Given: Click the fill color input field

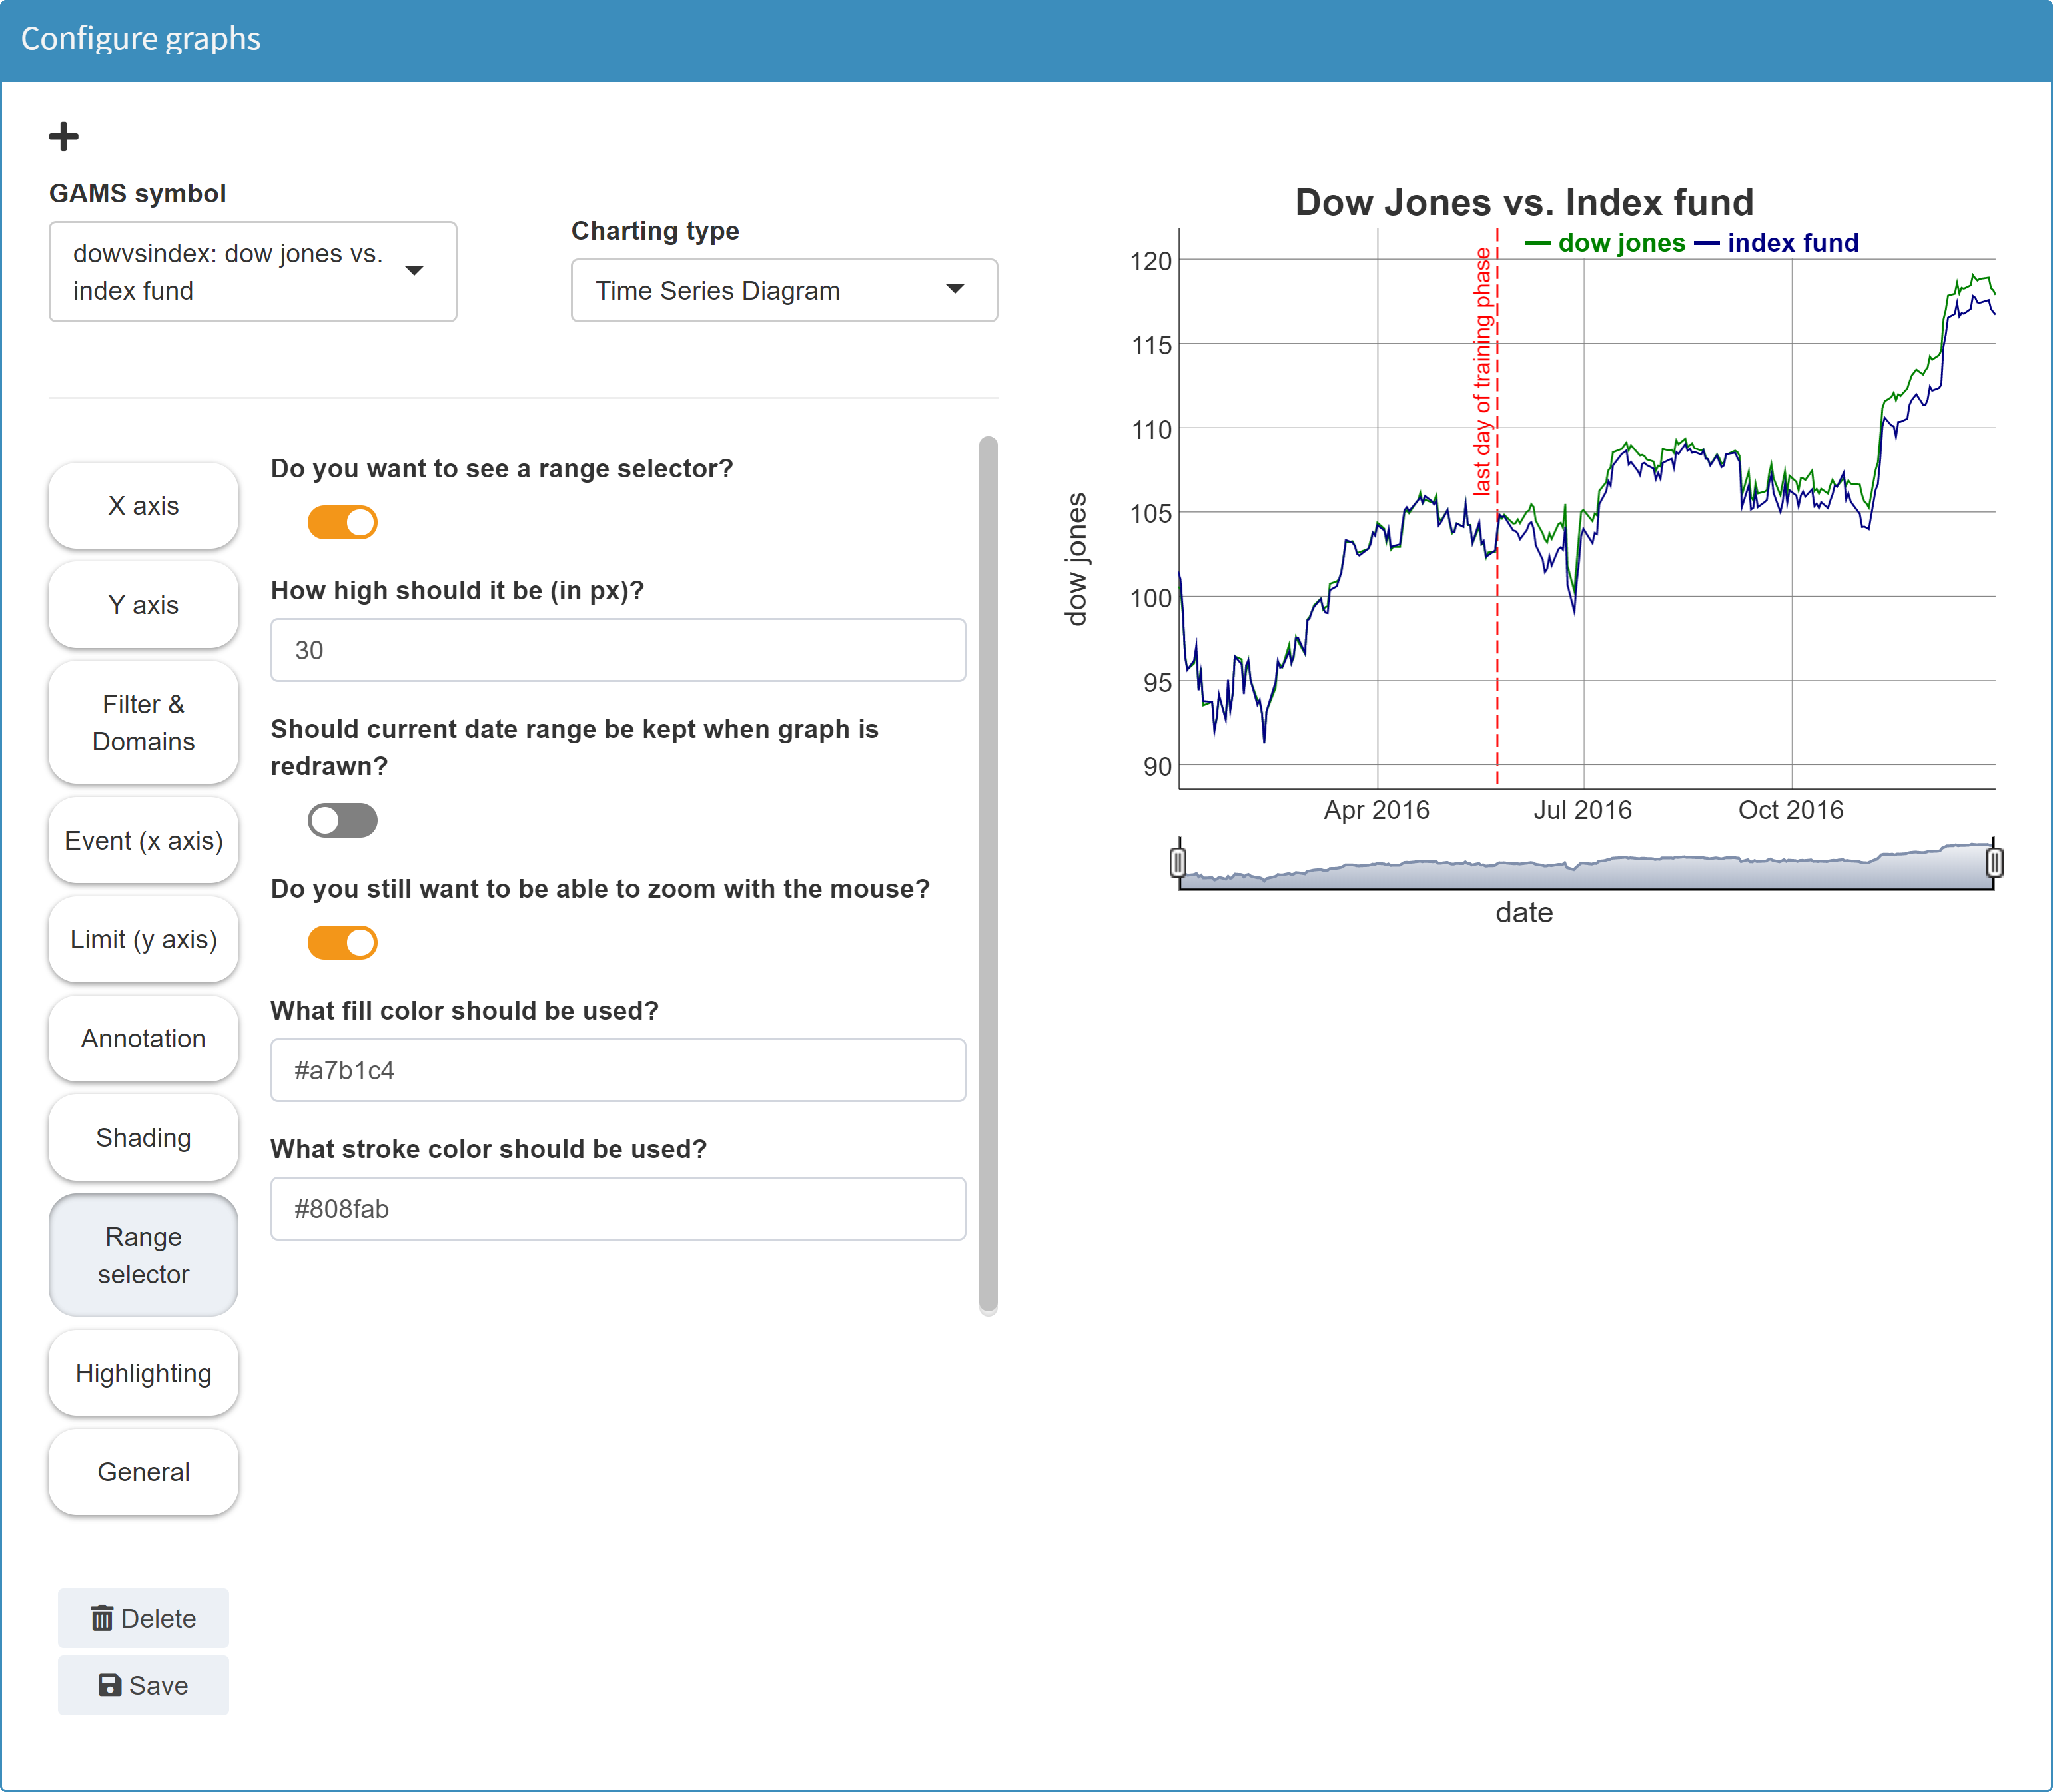Looking at the screenshot, I should pyautogui.click(x=617, y=1071).
